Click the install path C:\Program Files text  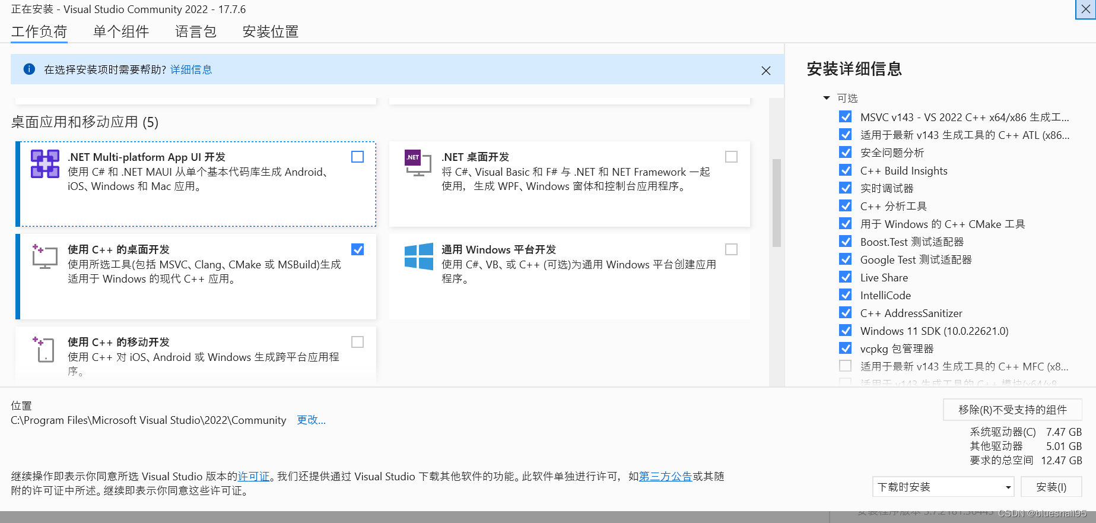[148, 420]
